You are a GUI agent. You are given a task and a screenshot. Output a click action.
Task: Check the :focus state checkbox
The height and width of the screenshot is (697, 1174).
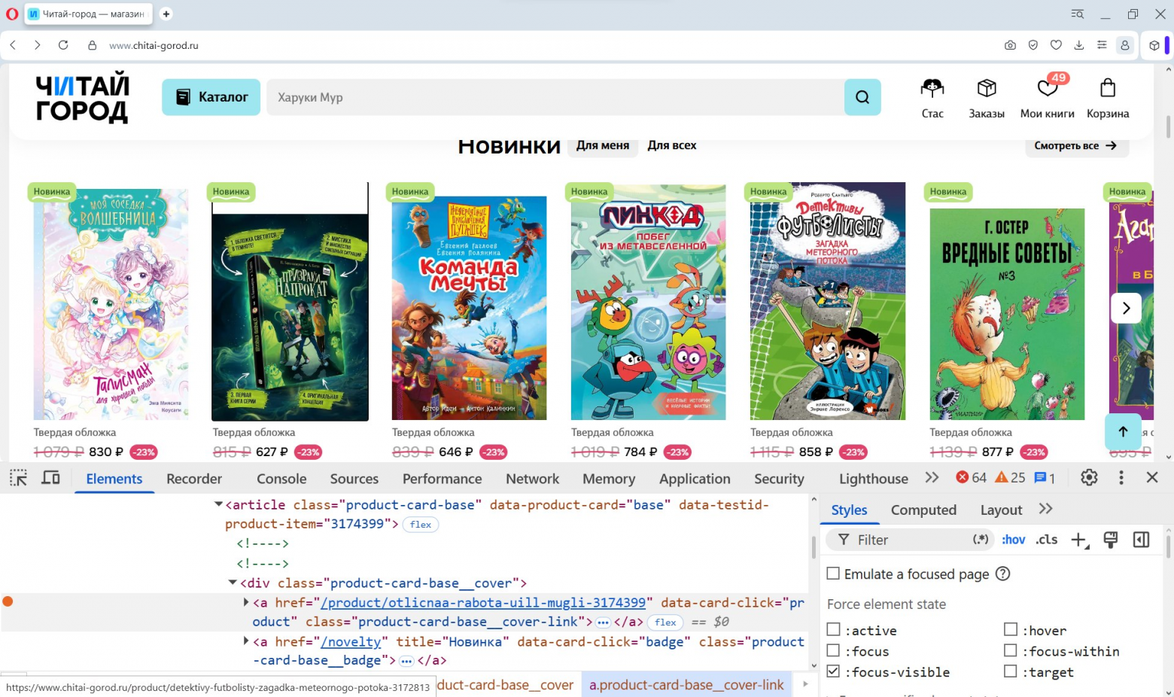[x=833, y=651]
